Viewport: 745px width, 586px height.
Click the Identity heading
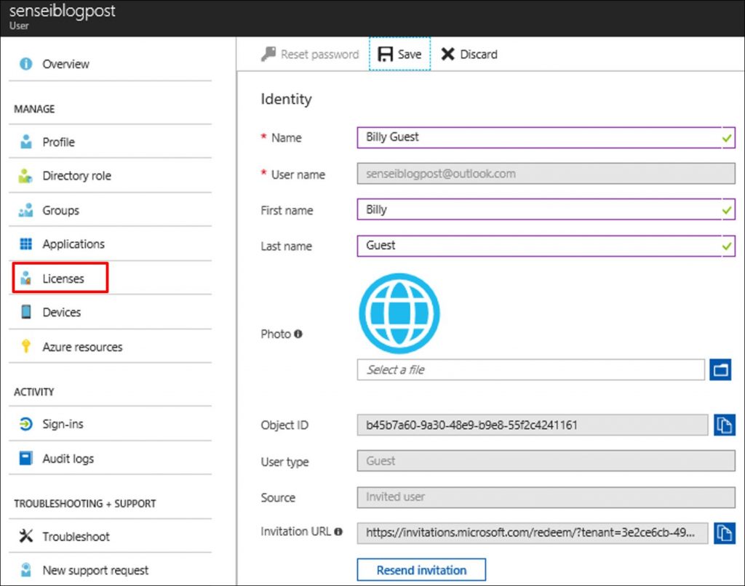(287, 99)
